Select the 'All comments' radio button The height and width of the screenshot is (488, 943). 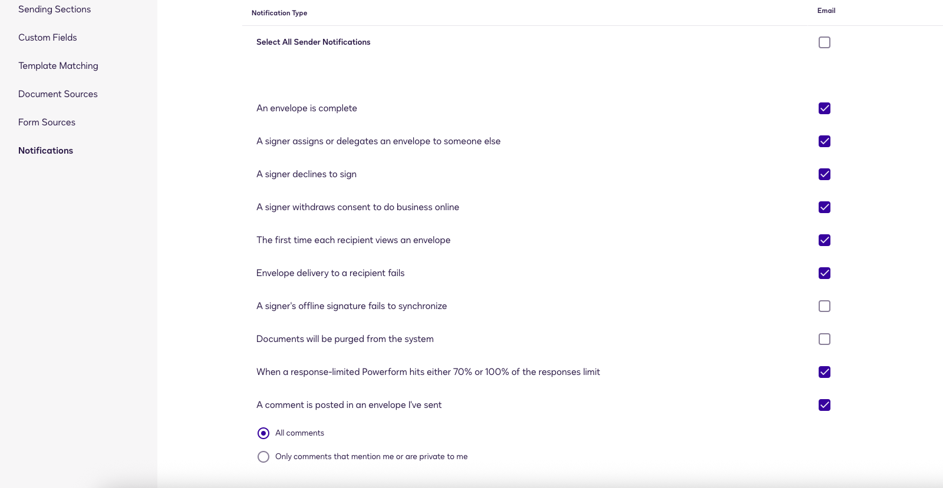click(263, 433)
